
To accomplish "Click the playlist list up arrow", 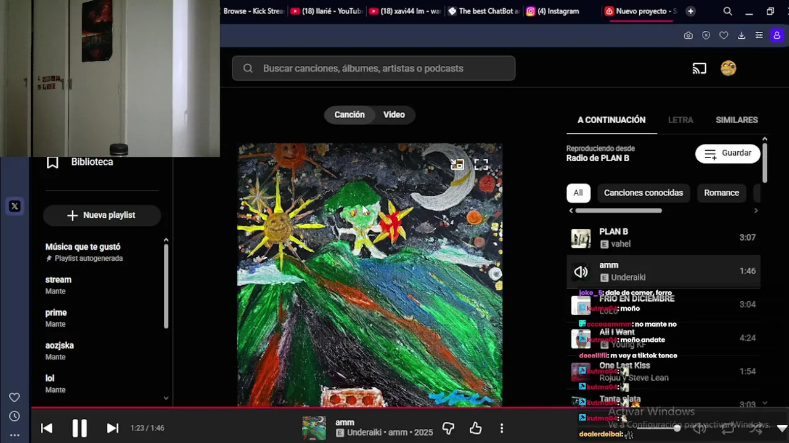I will tap(166, 241).
